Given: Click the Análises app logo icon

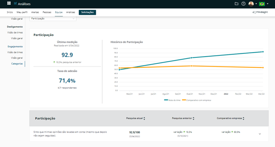Looking at the screenshot, I should [x=15, y=4].
